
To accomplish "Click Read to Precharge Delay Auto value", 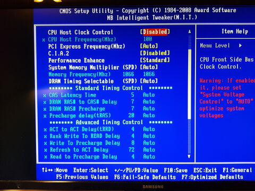I will (x=149, y=157).
